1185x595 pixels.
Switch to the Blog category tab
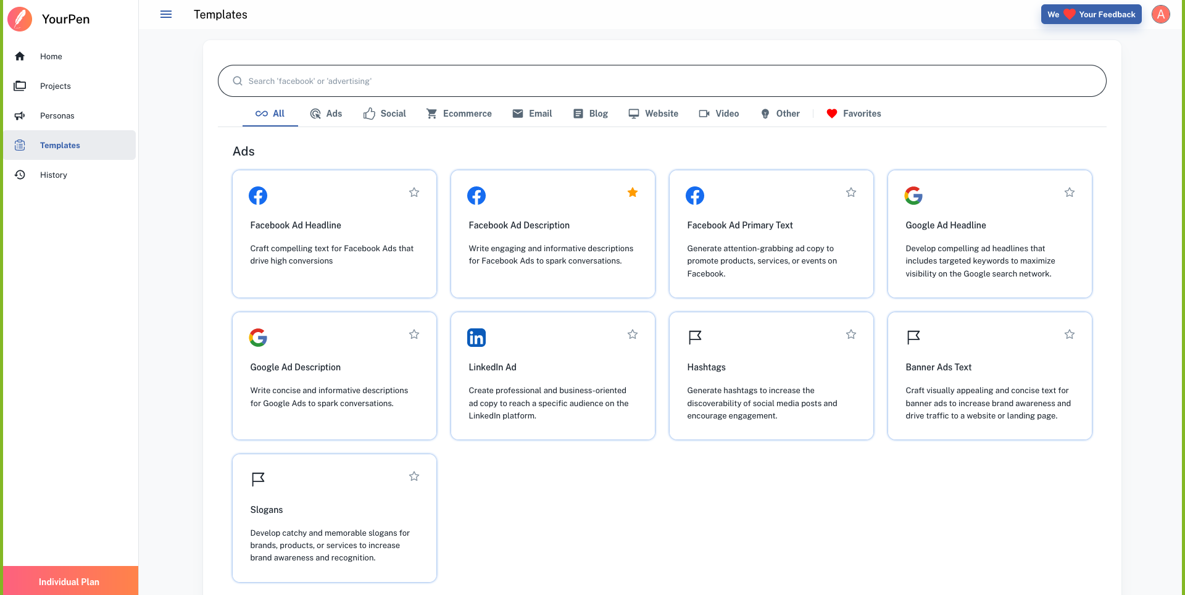pyautogui.click(x=591, y=114)
